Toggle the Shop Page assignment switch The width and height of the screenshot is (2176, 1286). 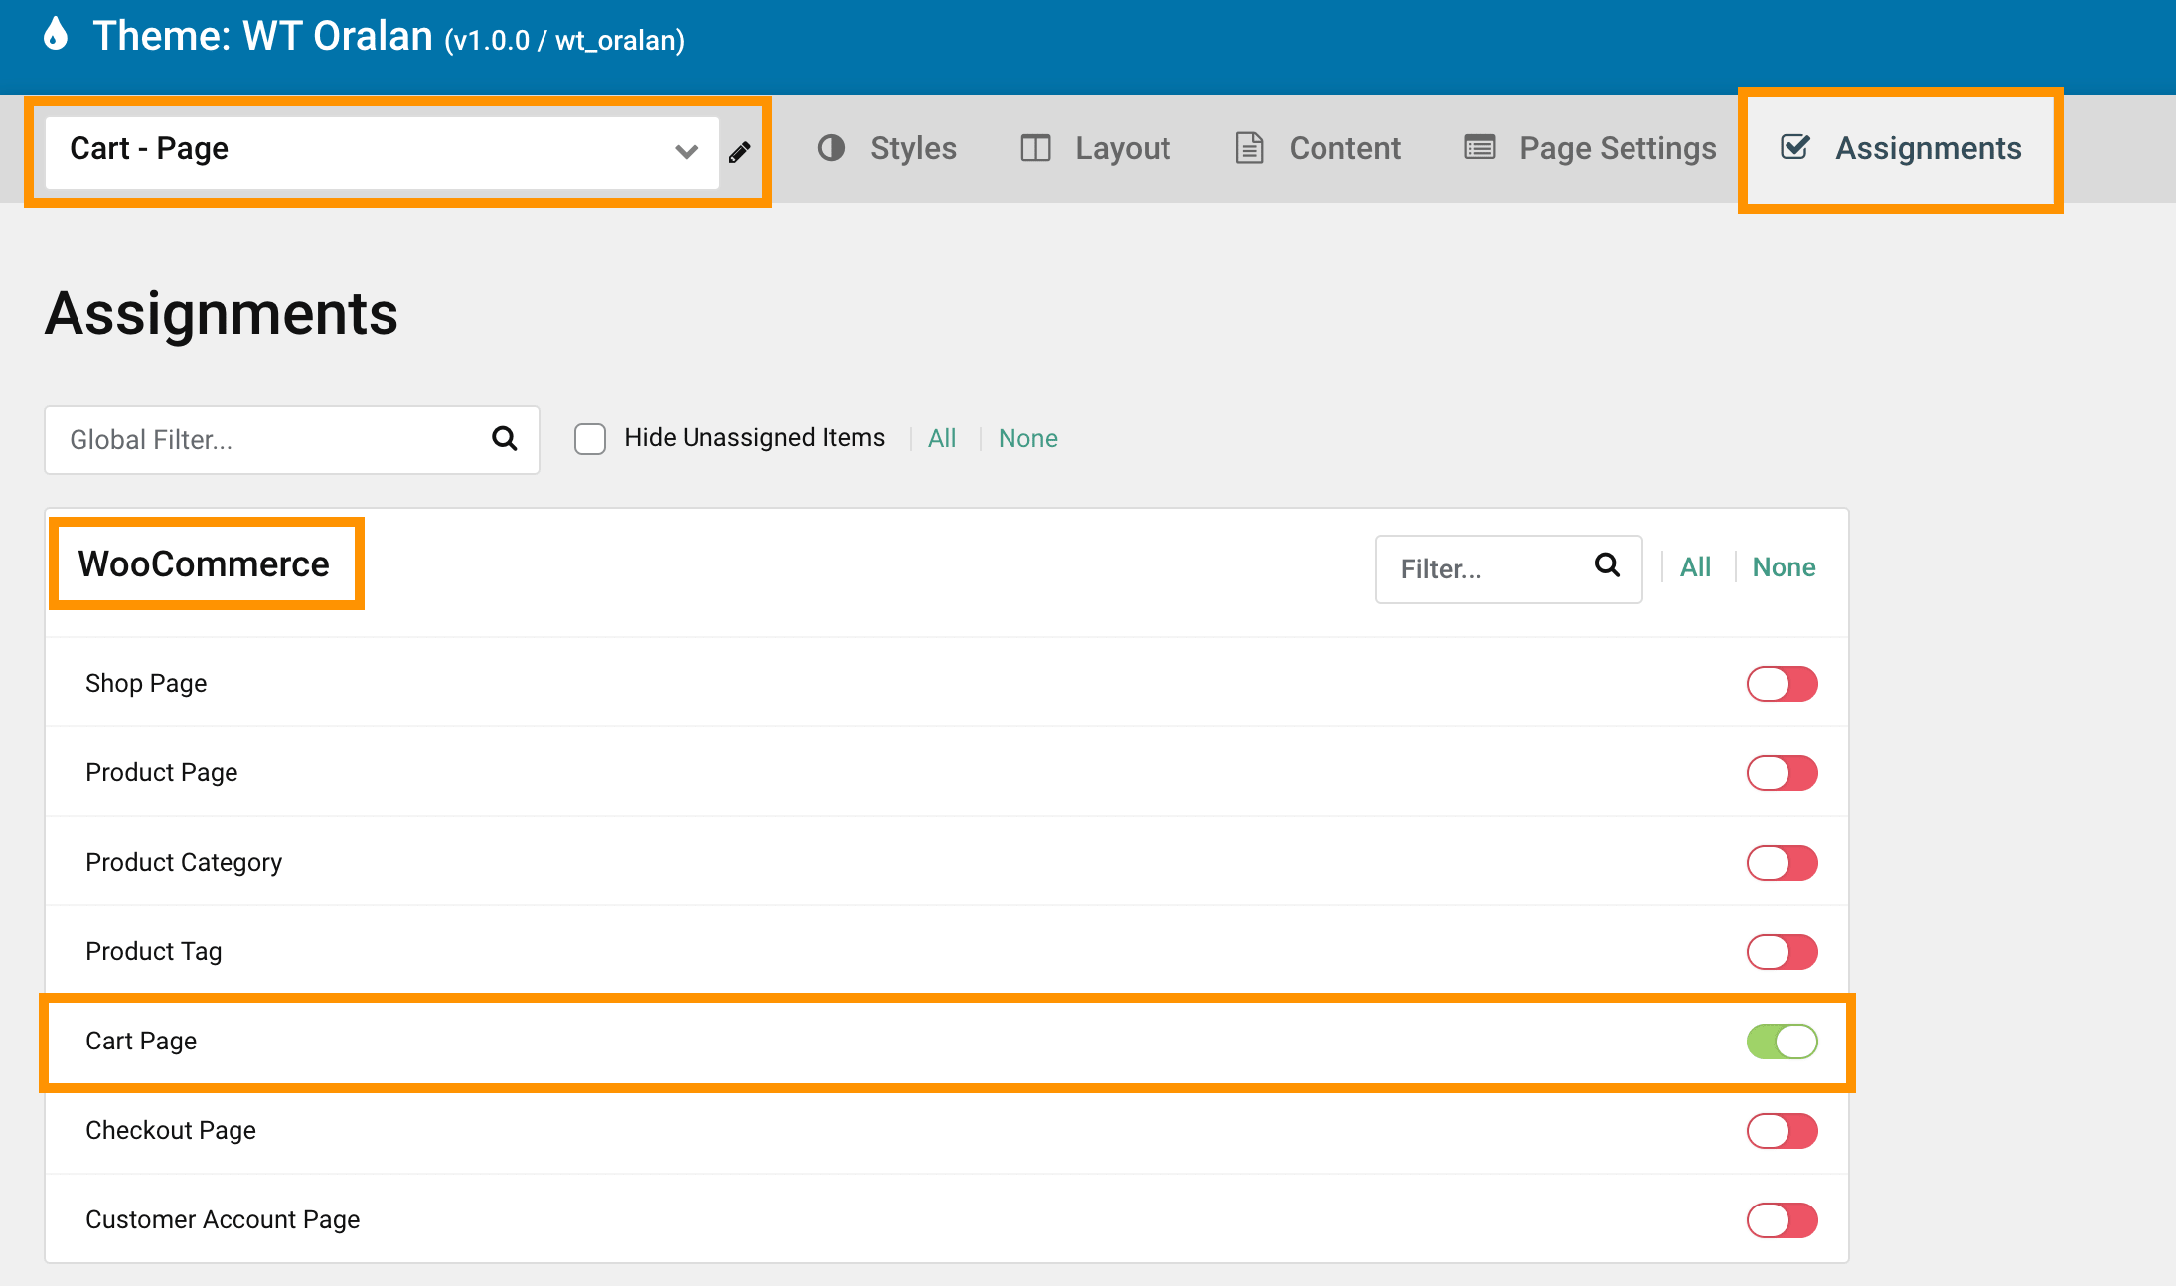pyautogui.click(x=1783, y=684)
